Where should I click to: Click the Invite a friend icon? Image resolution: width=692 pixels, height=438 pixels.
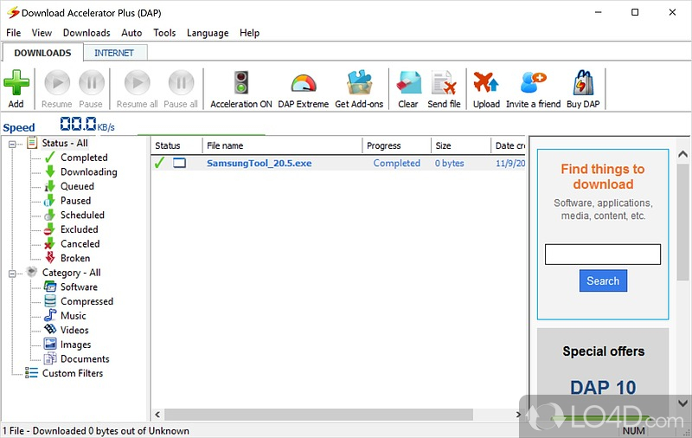[533, 85]
